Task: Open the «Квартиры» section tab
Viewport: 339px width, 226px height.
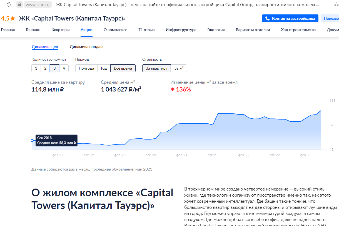Action: tap(60, 30)
